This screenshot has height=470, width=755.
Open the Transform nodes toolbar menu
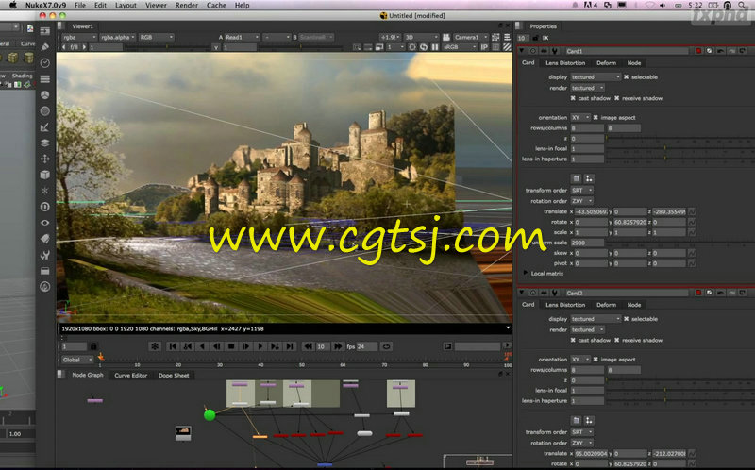[45, 159]
